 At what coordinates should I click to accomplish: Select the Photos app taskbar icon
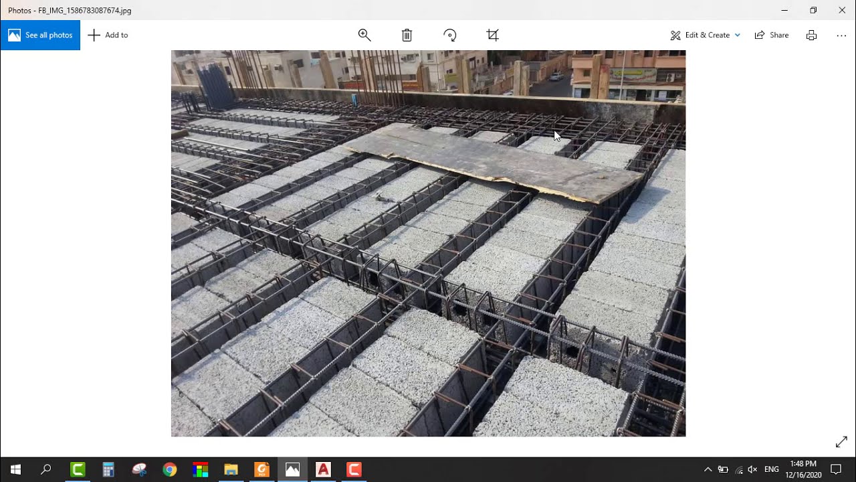click(x=292, y=469)
